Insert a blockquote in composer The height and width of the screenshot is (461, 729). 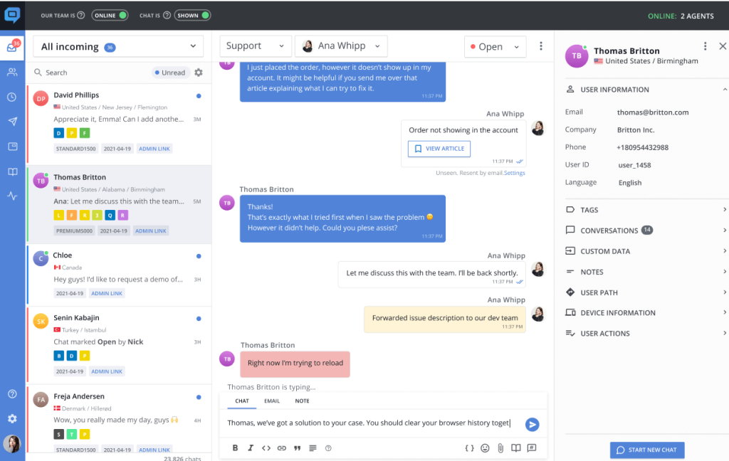(297, 448)
